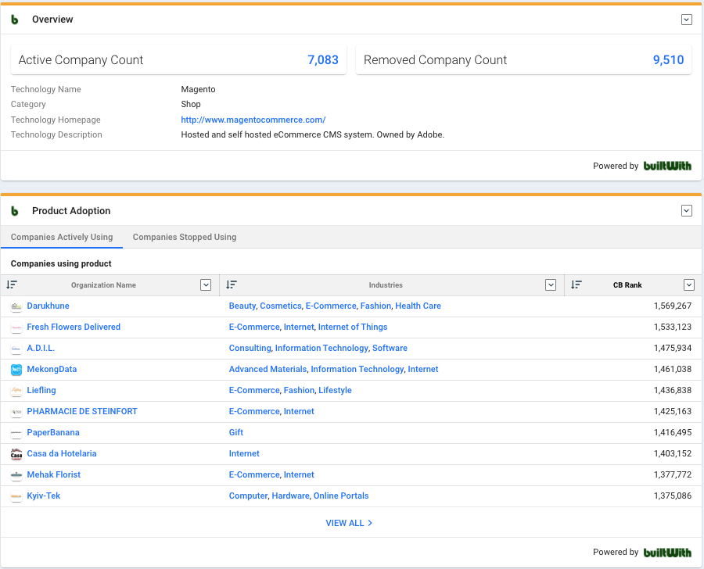The image size is (704, 569).
Task: Click Gift industry link
Action: click(236, 432)
